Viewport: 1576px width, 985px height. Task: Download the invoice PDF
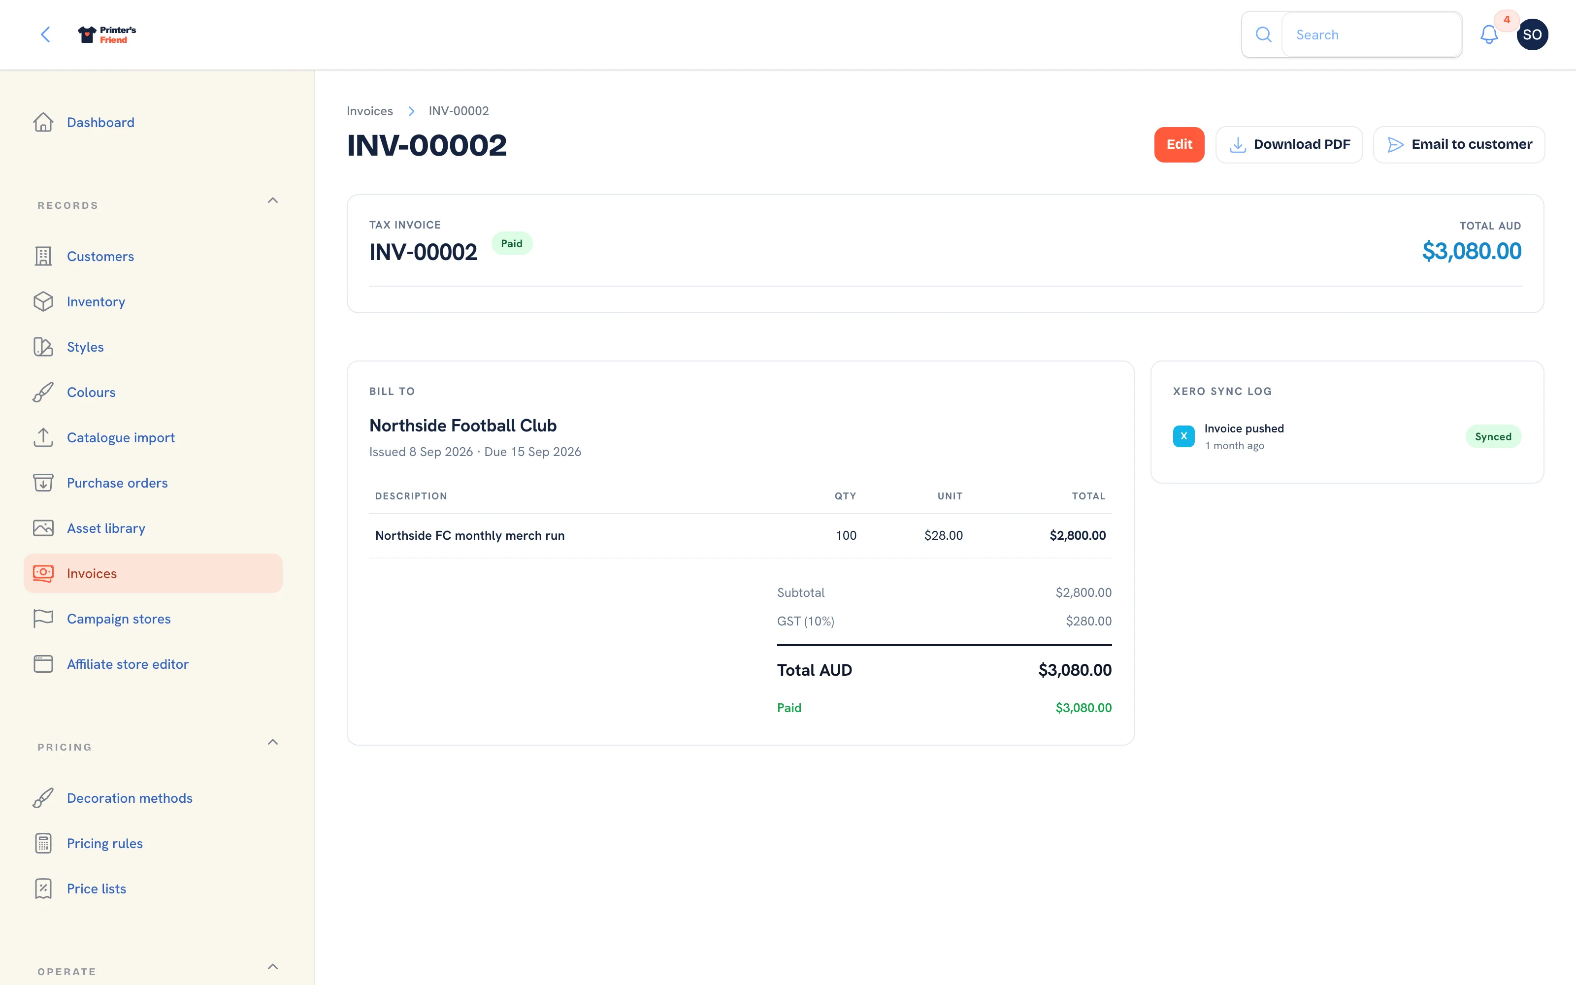[x=1289, y=145]
